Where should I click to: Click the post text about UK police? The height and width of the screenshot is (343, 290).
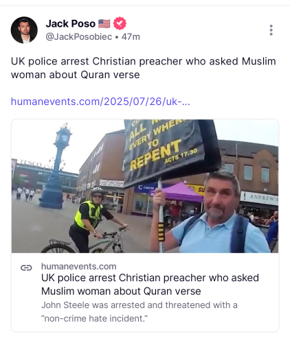click(143, 68)
